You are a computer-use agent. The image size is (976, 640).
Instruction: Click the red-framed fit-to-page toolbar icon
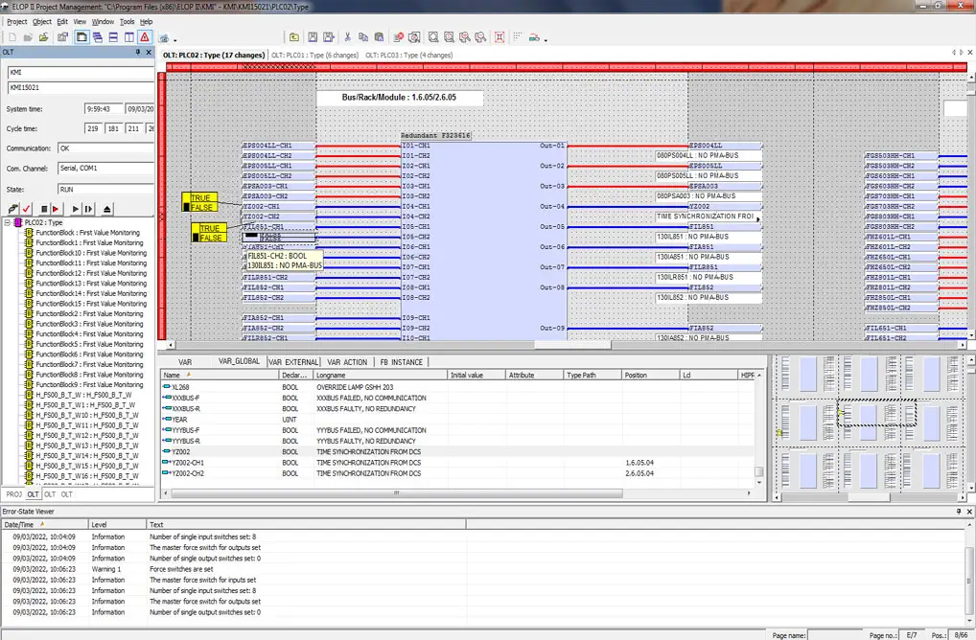point(499,37)
